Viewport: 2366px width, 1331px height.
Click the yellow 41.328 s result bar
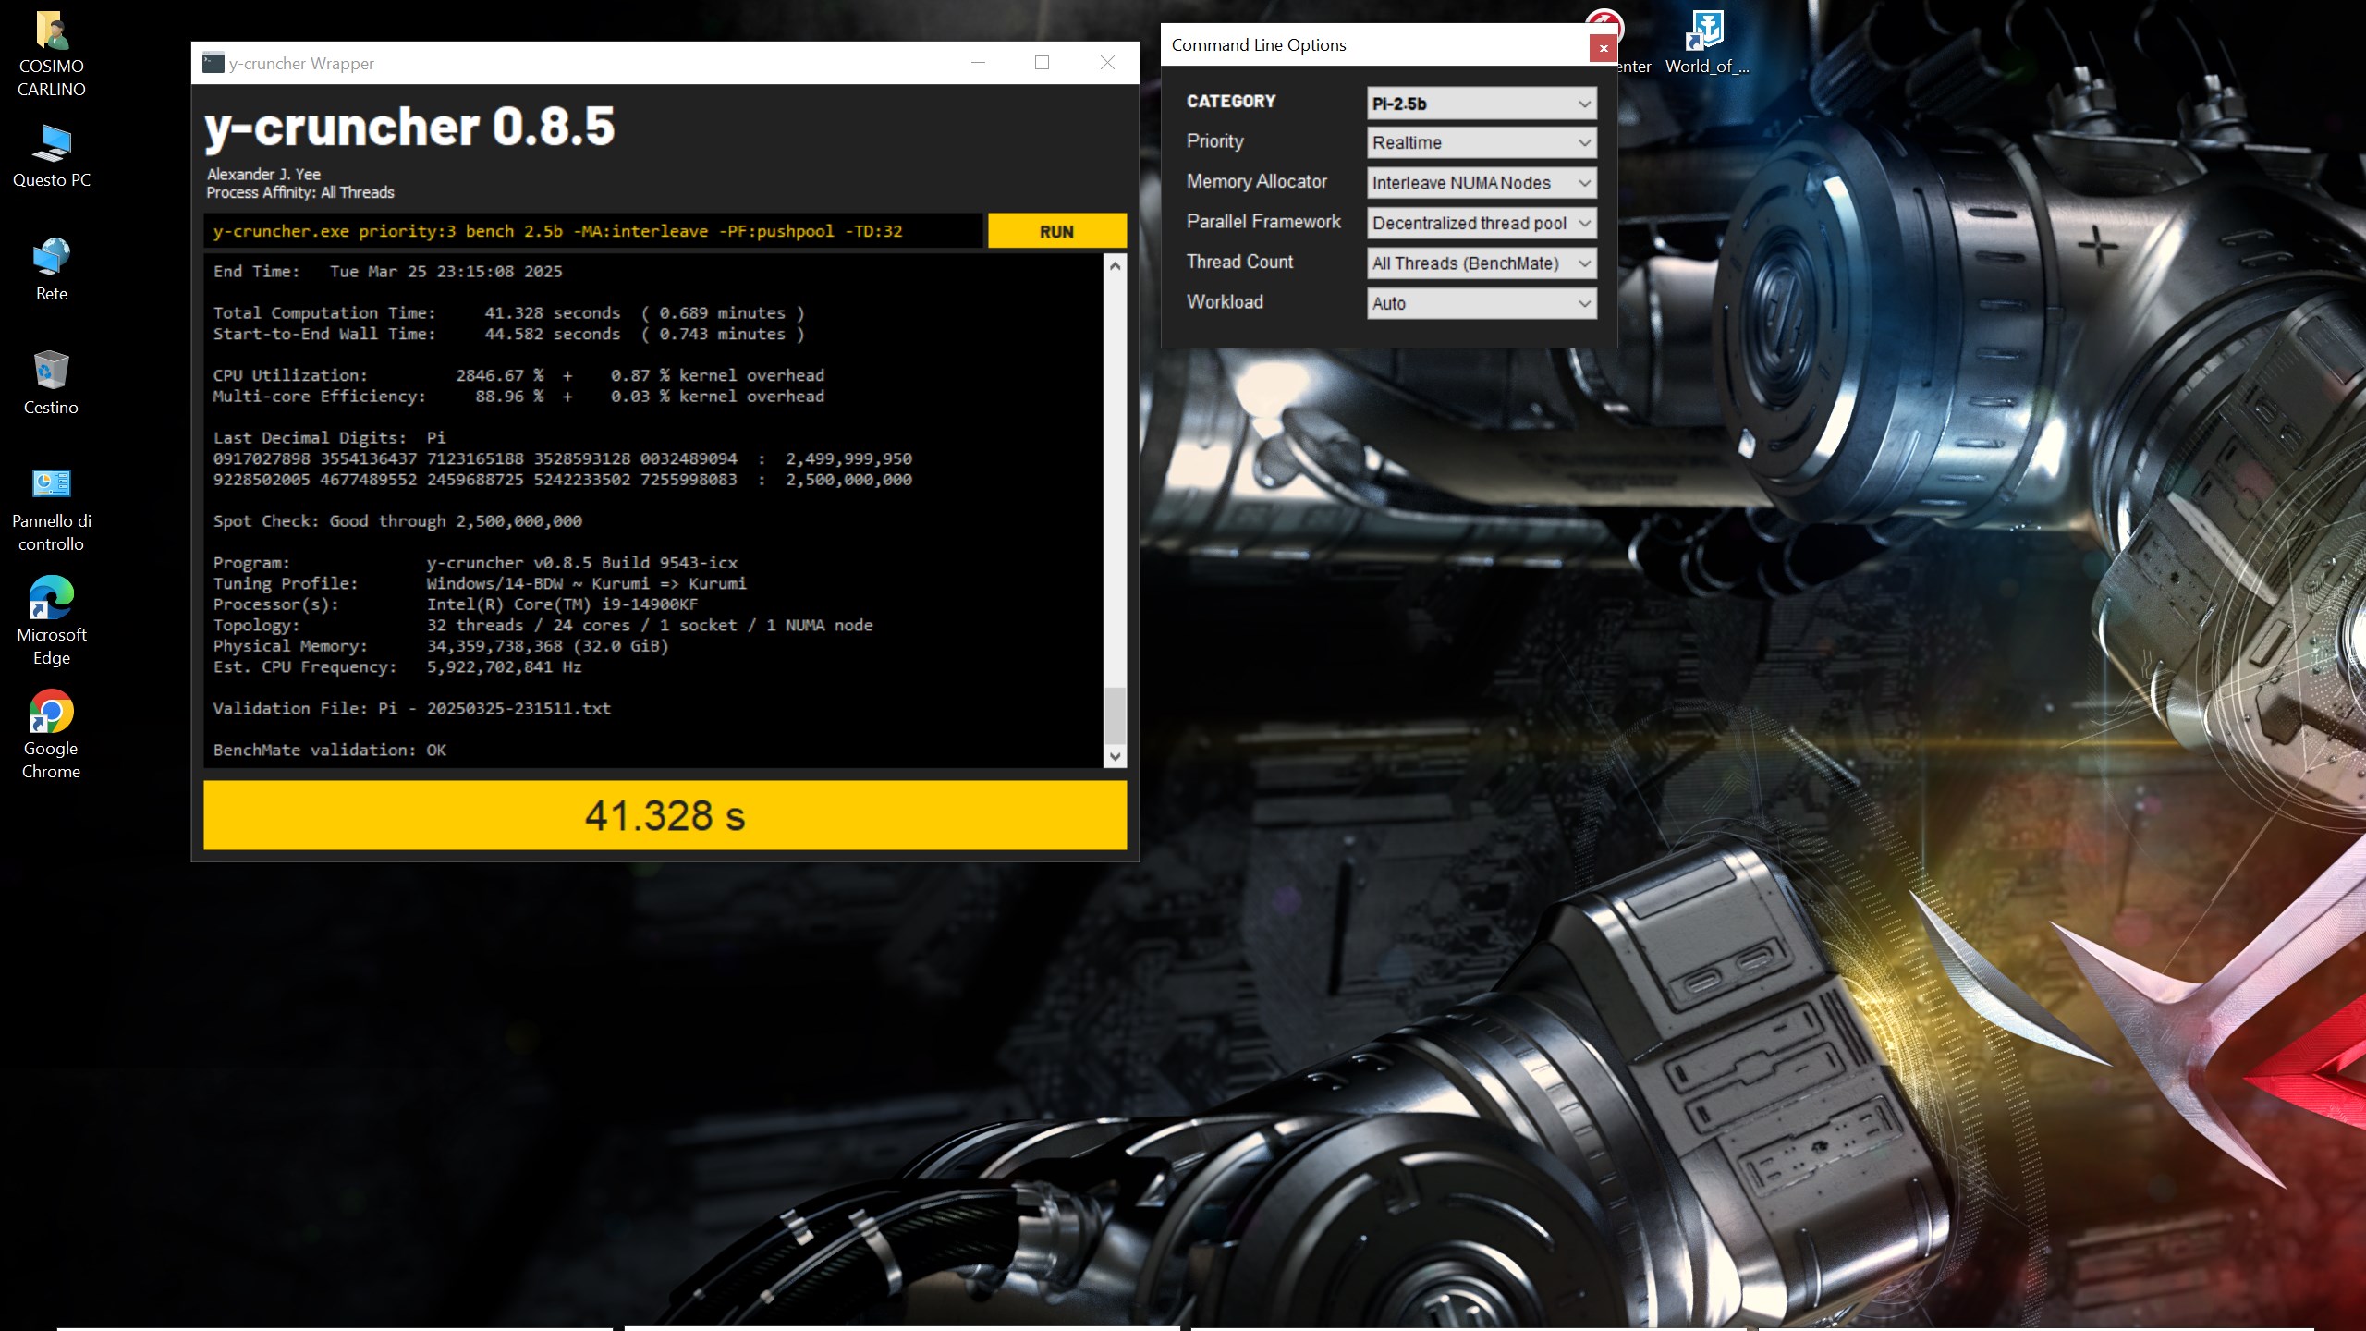[665, 815]
